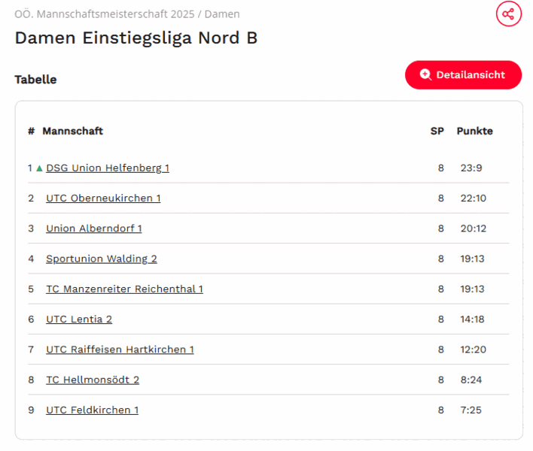Open Sportunion Walding 2 team page
Viewport: 533px width, 451px height.
pyautogui.click(x=102, y=259)
